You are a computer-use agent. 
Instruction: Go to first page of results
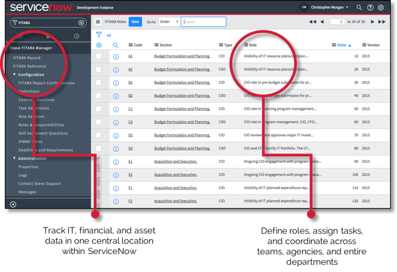tap(313, 22)
